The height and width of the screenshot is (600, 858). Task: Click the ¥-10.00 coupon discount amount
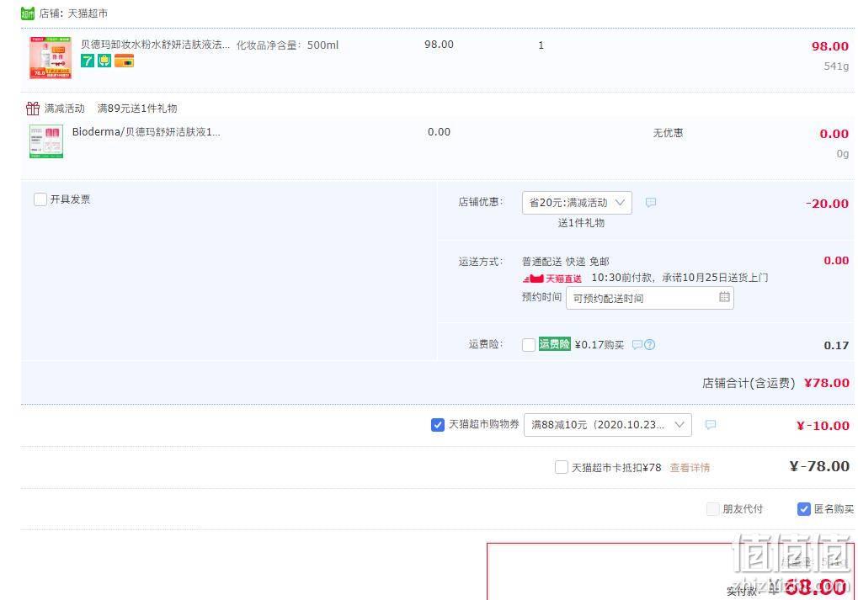823,426
